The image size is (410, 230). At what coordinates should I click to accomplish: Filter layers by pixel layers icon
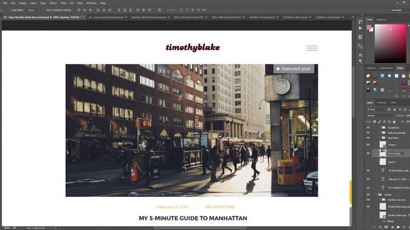tap(389, 109)
